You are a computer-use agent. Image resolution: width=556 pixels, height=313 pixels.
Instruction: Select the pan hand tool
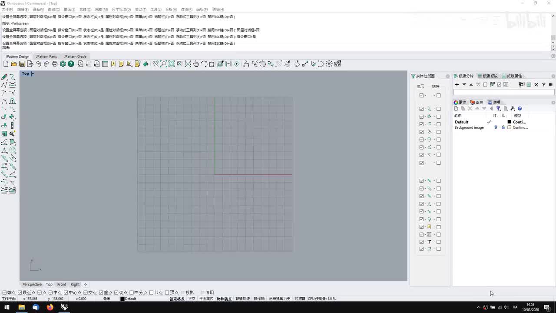[x=196, y=64]
